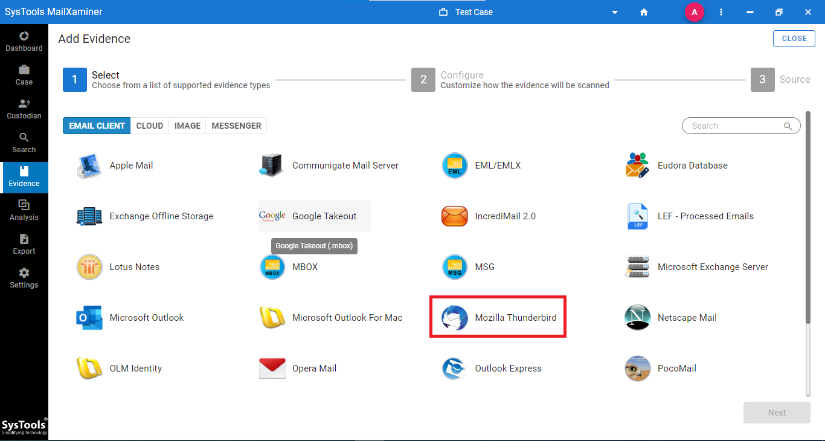Click the evidence list vertical scrollbar
This screenshot has height=441, width=825.
coord(808,217)
